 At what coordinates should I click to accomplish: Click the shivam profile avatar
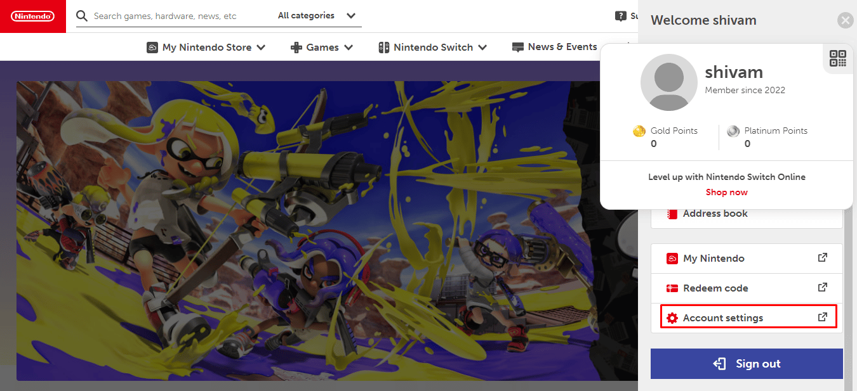pyautogui.click(x=669, y=82)
